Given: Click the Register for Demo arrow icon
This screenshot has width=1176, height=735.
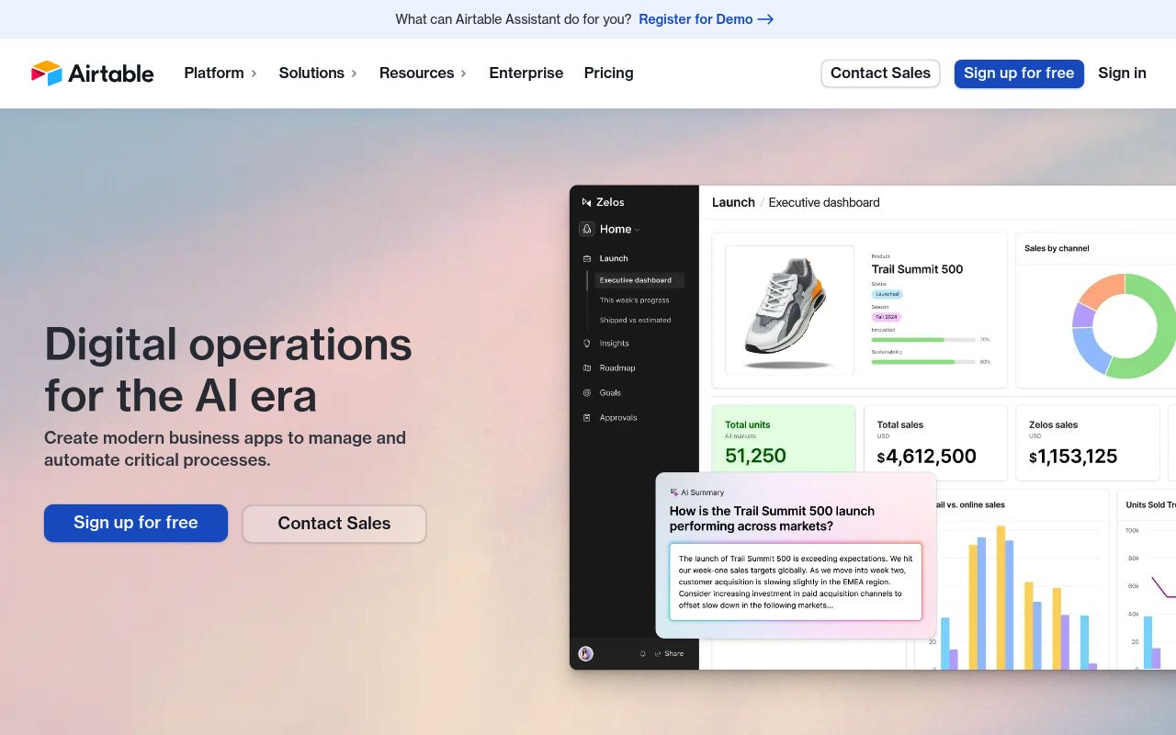Looking at the screenshot, I should [765, 19].
